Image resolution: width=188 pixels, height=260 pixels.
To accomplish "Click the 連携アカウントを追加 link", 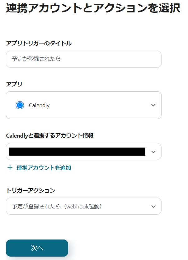I will (x=44, y=168).
